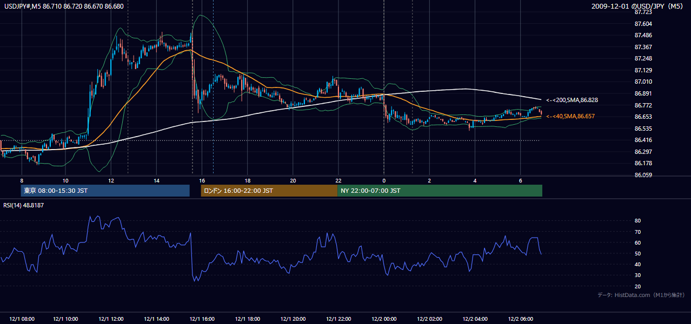691x324 pixels.
Task: Click the RSI 80 level label
Action: pyautogui.click(x=638, y=221)
